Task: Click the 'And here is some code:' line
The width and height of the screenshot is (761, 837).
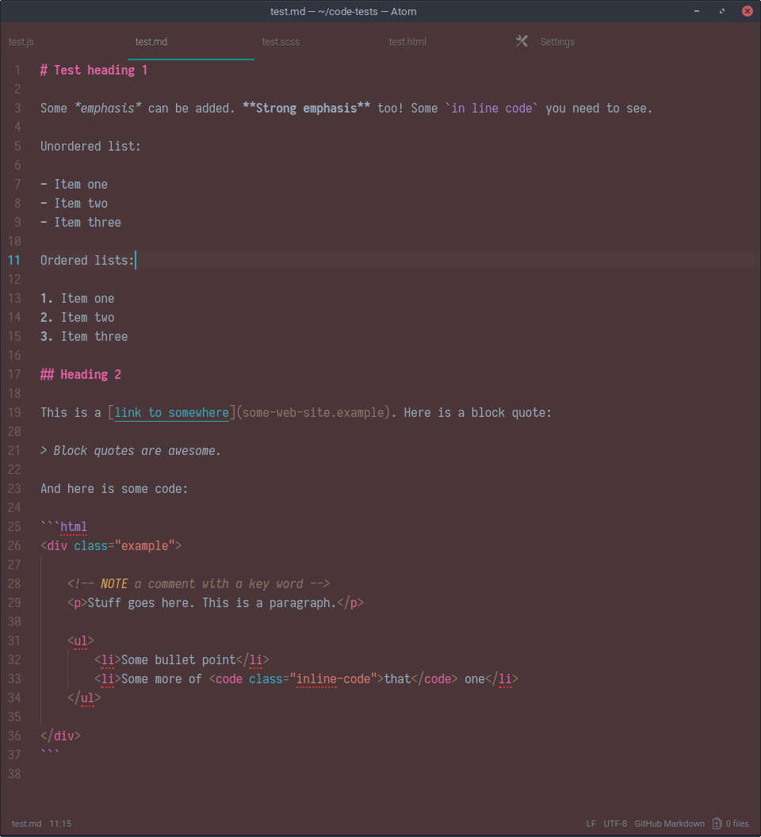Action: click(114, 489)
